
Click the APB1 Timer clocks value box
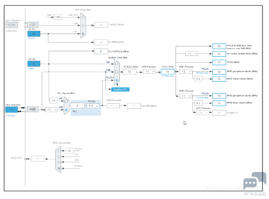(x=219, y=79)
